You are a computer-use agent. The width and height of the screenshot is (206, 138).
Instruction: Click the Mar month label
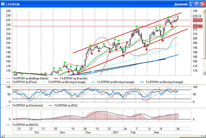pos(156,133)
